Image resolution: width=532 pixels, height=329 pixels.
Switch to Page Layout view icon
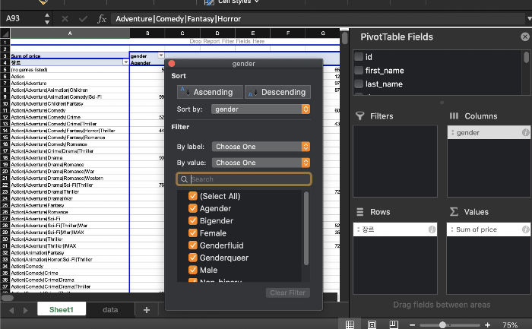pyautogui.click(x=372, y=324)
